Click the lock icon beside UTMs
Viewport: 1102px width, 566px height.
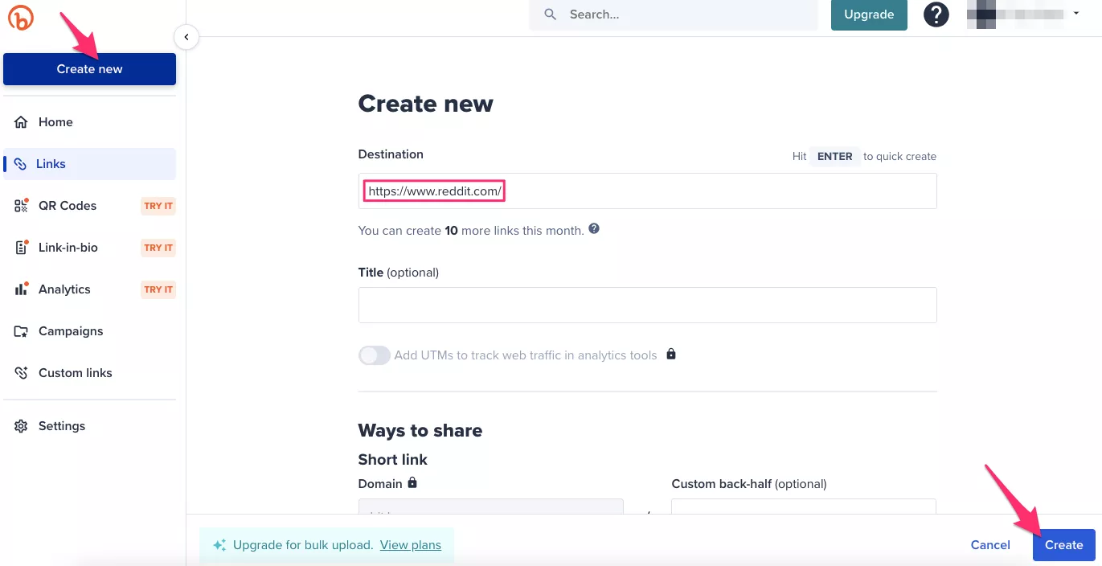click(x=671, y=354)
